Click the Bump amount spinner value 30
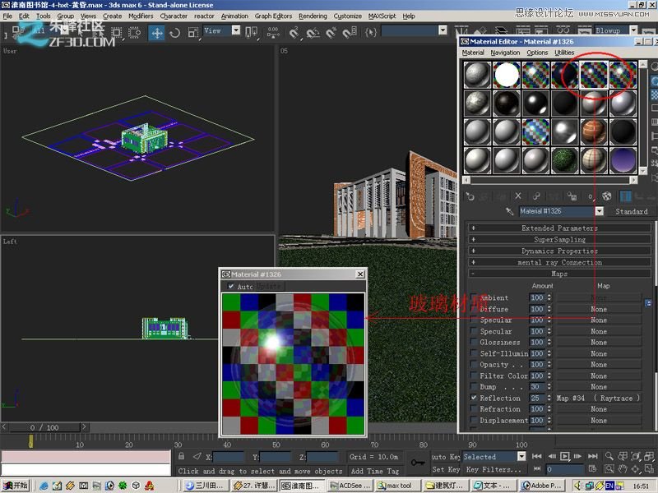Image resolution: width=658 pixels, height=493 pixels. (536, 386)
